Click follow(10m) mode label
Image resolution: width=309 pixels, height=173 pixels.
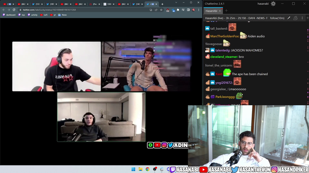coord(277,18)
